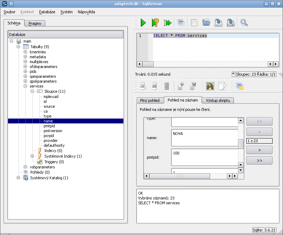283x235 pixels.
Task: Open BLOB preview Mona Lisa icon
Action: (x=210, y=86)
